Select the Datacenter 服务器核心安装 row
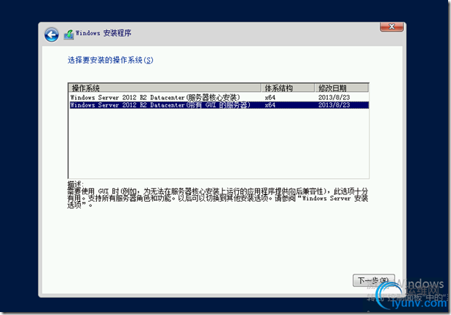Image resolution: width=451 pixels, height=315 pixels. (x=219, y=97)
